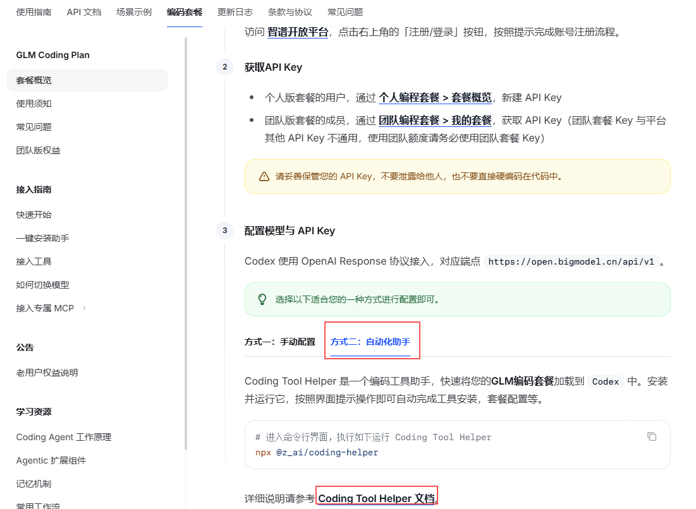
Task: Click the sidebar vertical scrollbar
Action: coord(186,244)
